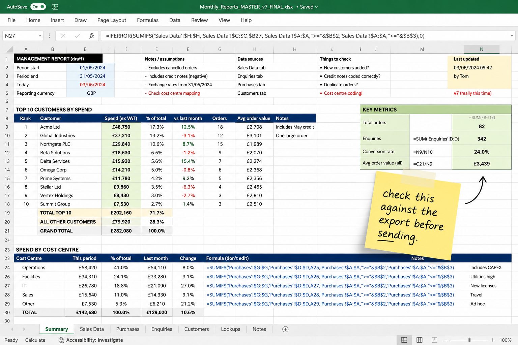Open the Help ribbon tab
The image size is (518, 345).
(x=246, y=20)
